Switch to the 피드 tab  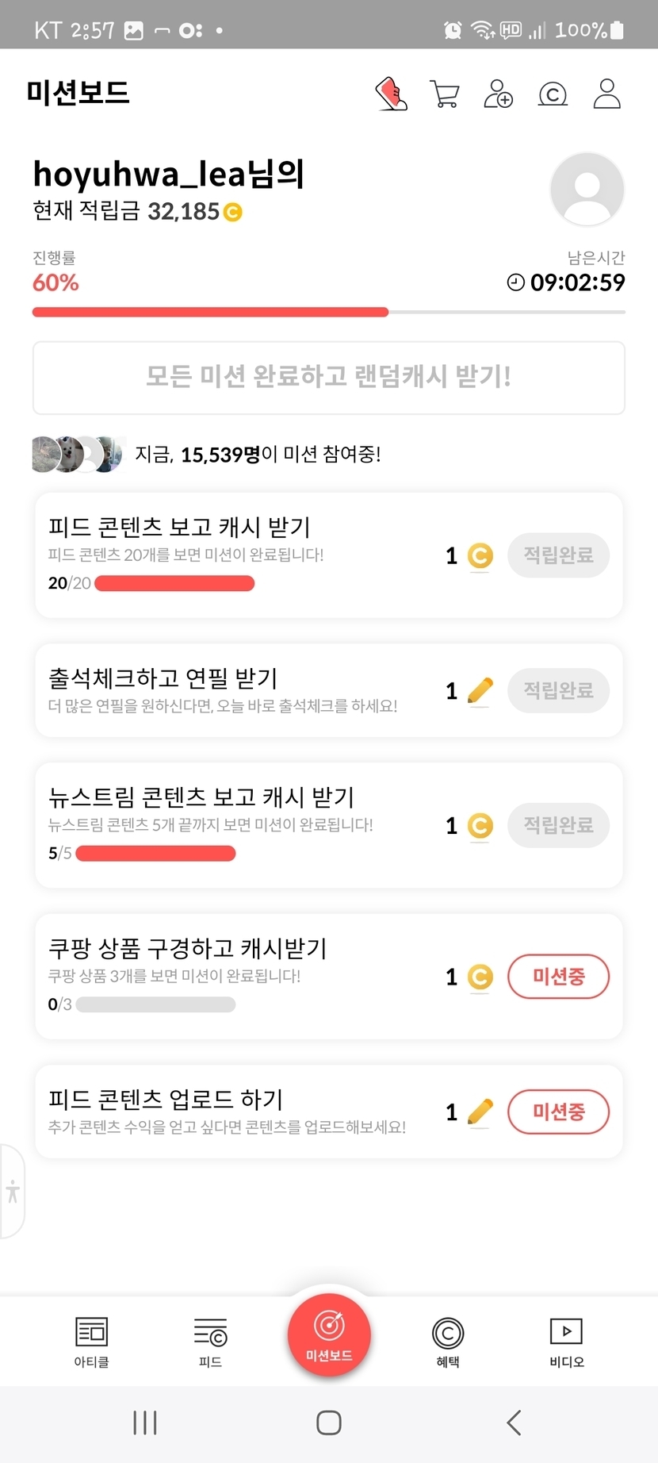(210, 1342)
